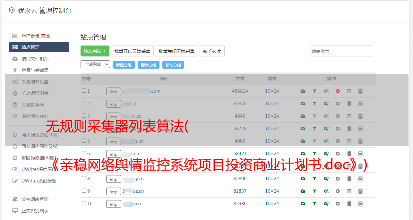Click the trash icon in row 3
This screenshot has height=220, width=413.
tap(360, 116)
